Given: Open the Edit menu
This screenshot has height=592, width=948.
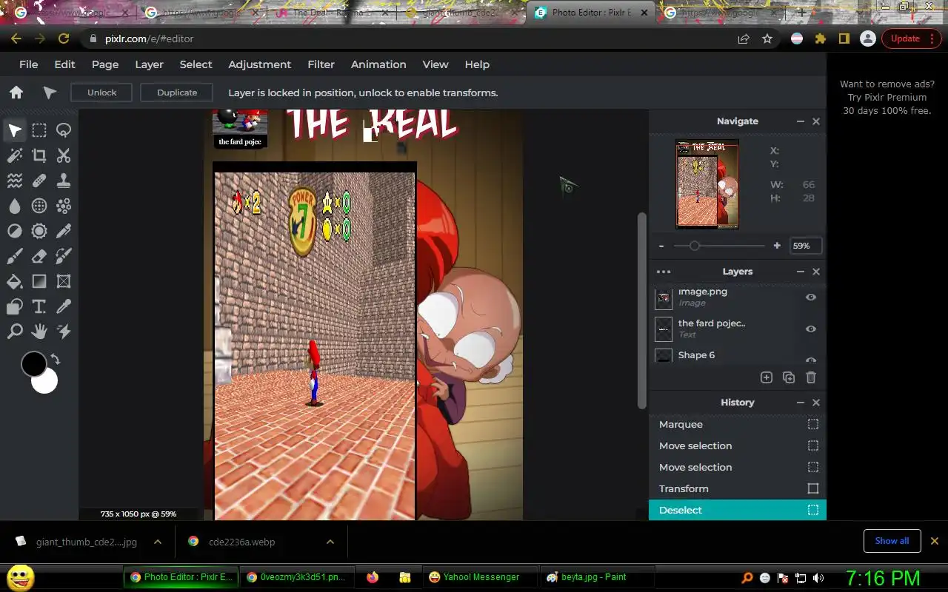Looking at the screenshot, I should (x=64, y=64).
